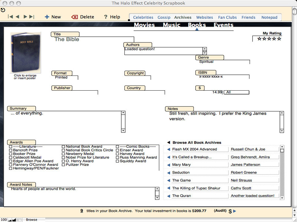Check the Eisner Award checkbox

pyautogui.click(x=117, y=150)
